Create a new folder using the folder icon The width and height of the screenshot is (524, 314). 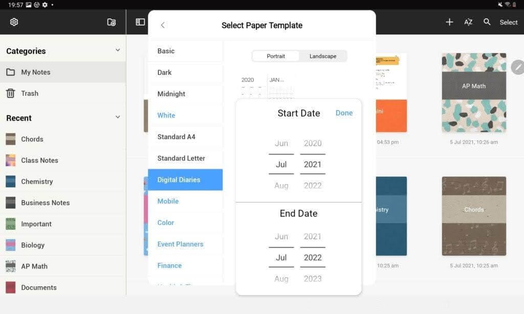pos(111,22)
